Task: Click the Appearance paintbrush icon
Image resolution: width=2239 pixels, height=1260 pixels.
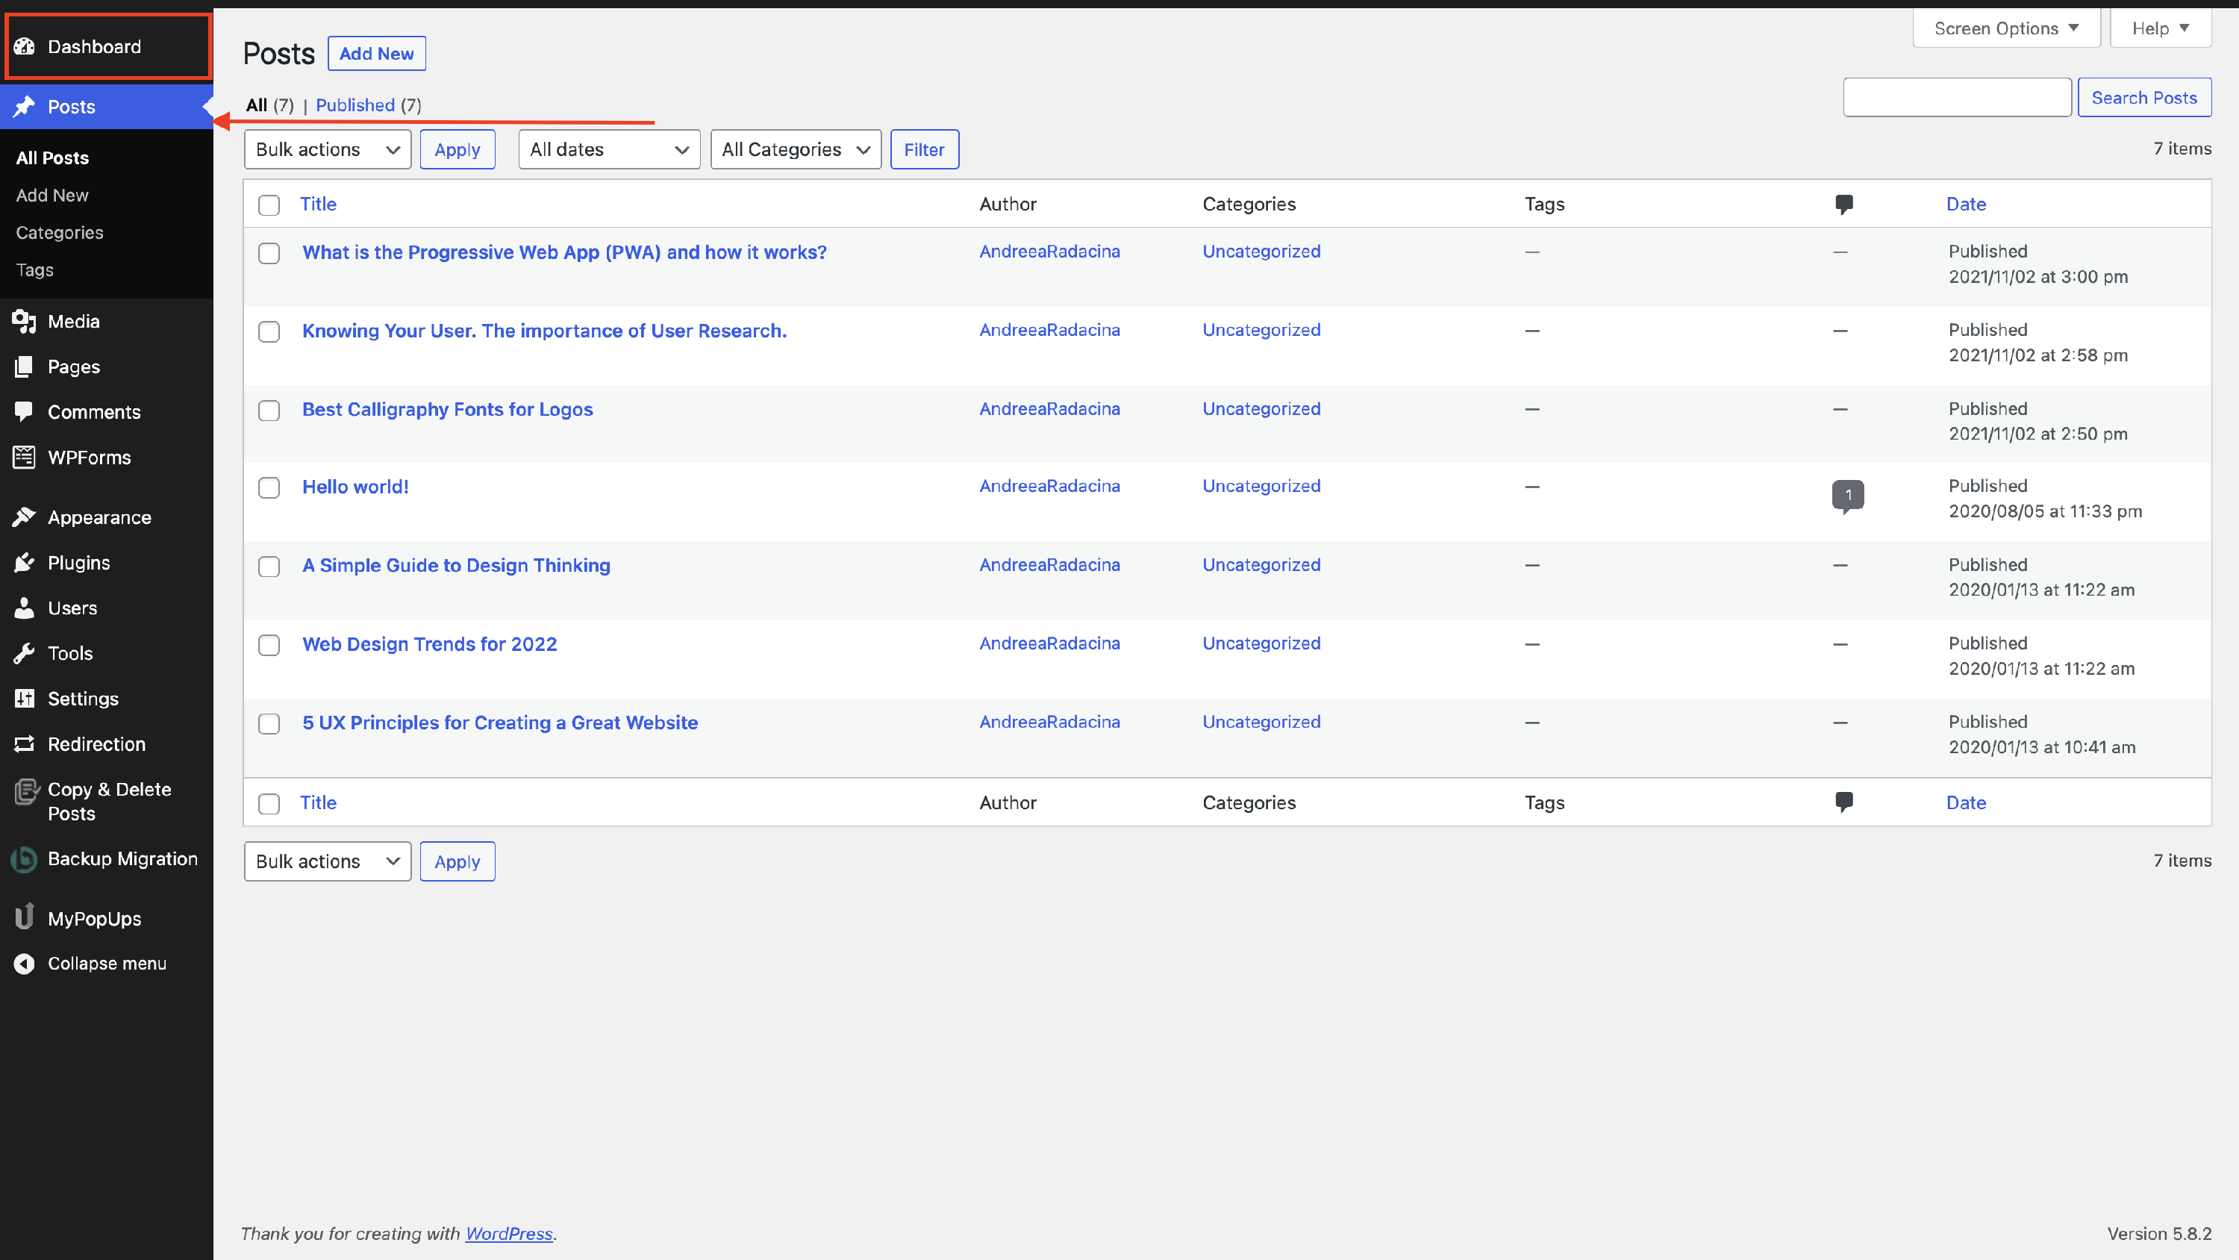Action: [x=25, y=517]
